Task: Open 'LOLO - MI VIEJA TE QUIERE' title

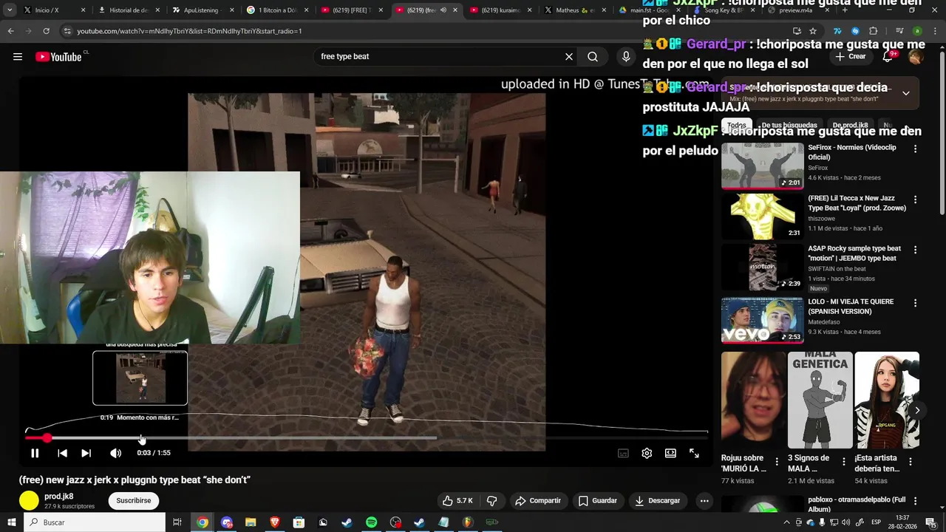Action: [851, 307]
